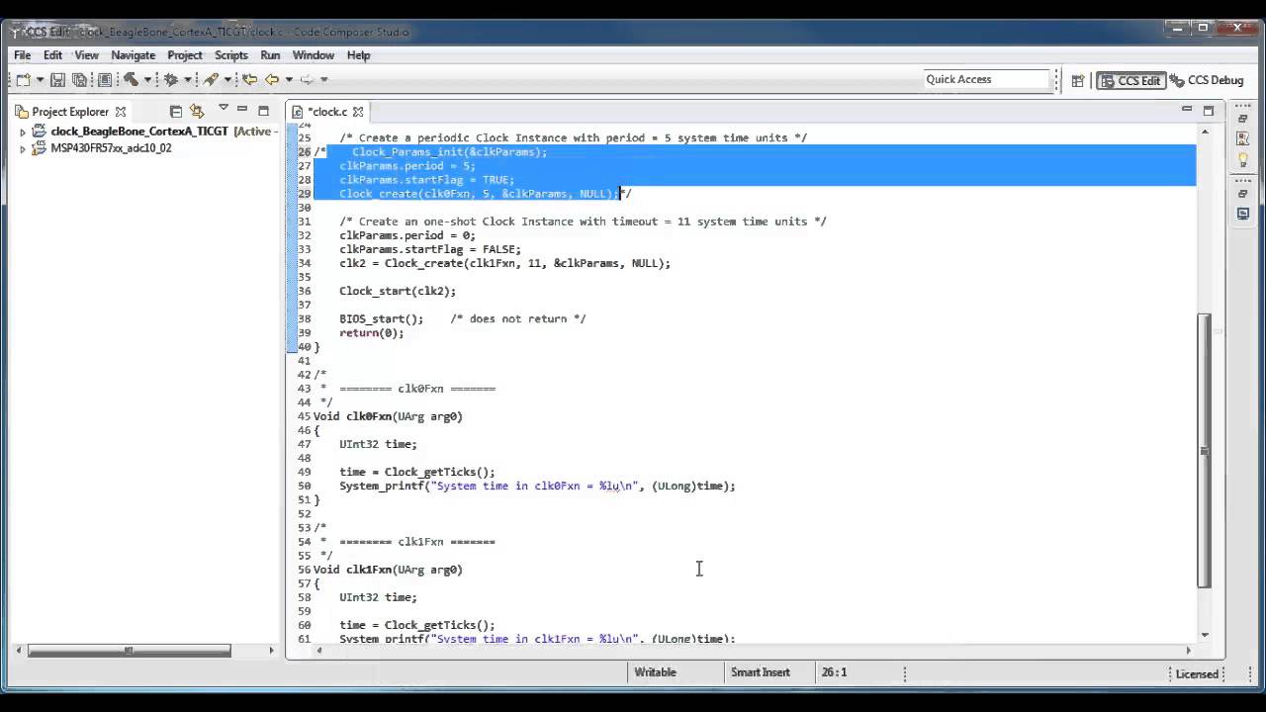Image resolution: width=1266 pixels, height=712 pixels.
Task: Click the Project Explorer horizontal scrollbar thumb
Action: pyautogui.click(x=129, y=650)
